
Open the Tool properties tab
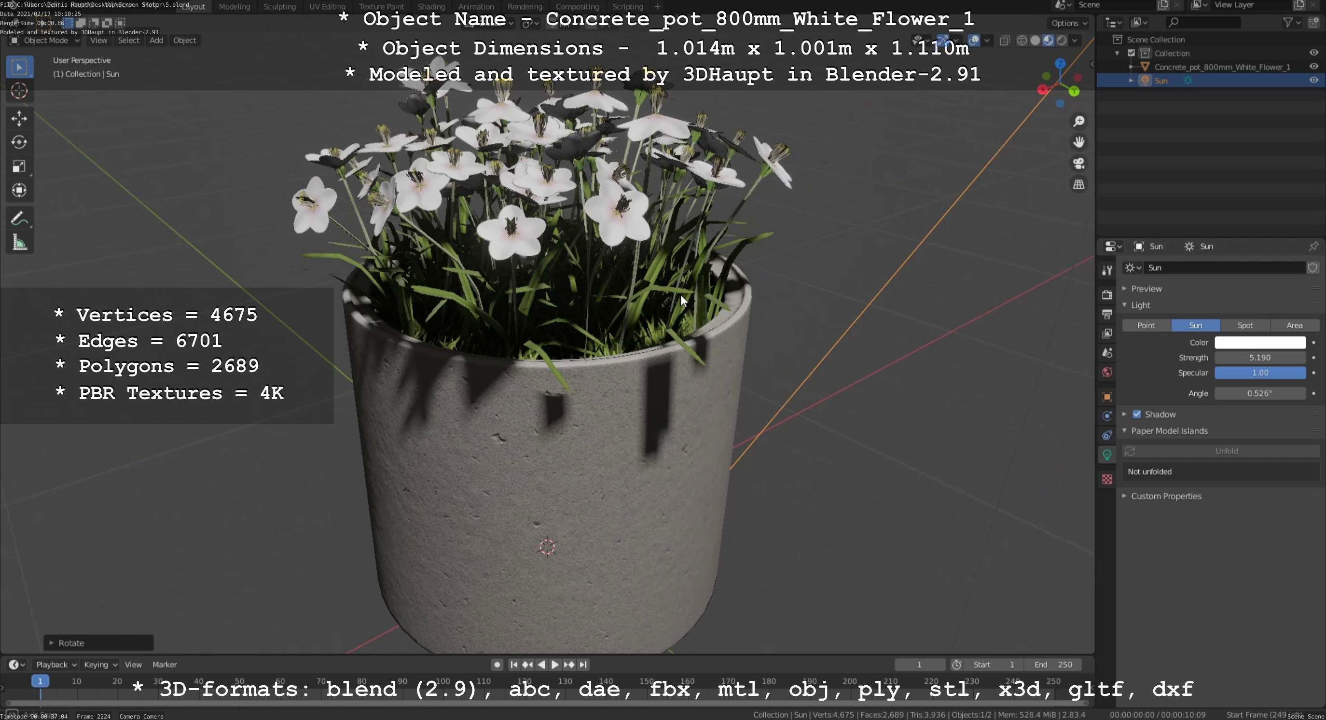1107,270
